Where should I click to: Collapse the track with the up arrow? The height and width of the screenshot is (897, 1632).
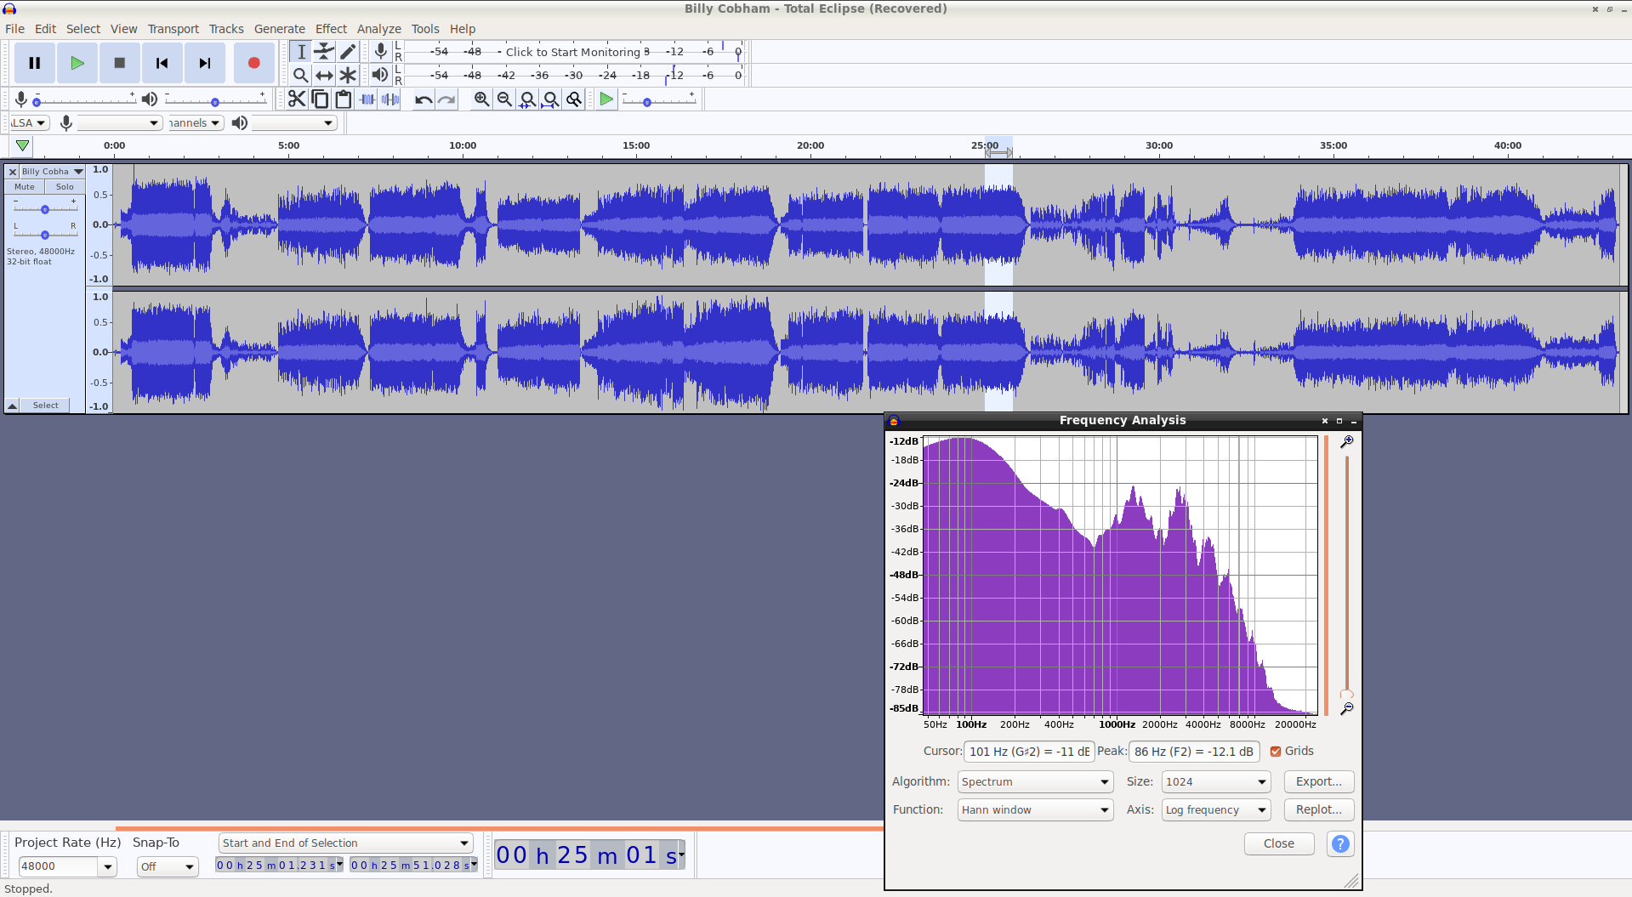click(13, 406)
